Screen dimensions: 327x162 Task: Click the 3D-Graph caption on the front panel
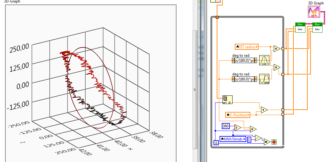click(12, 2)
